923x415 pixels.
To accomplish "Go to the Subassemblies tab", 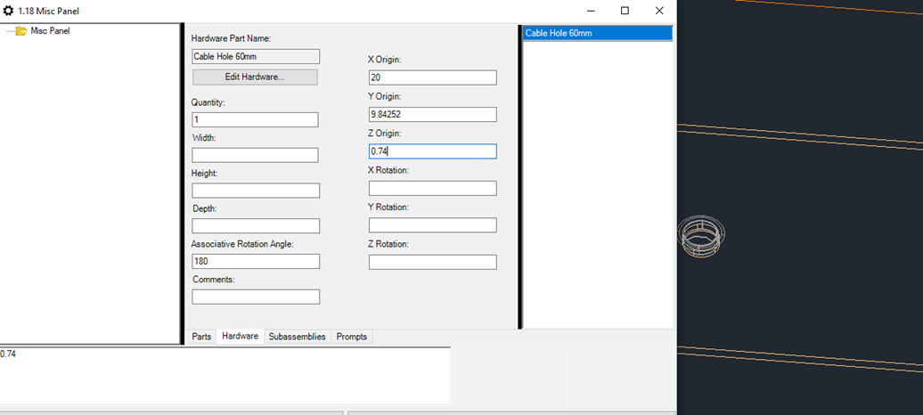I will pos(298,337).
